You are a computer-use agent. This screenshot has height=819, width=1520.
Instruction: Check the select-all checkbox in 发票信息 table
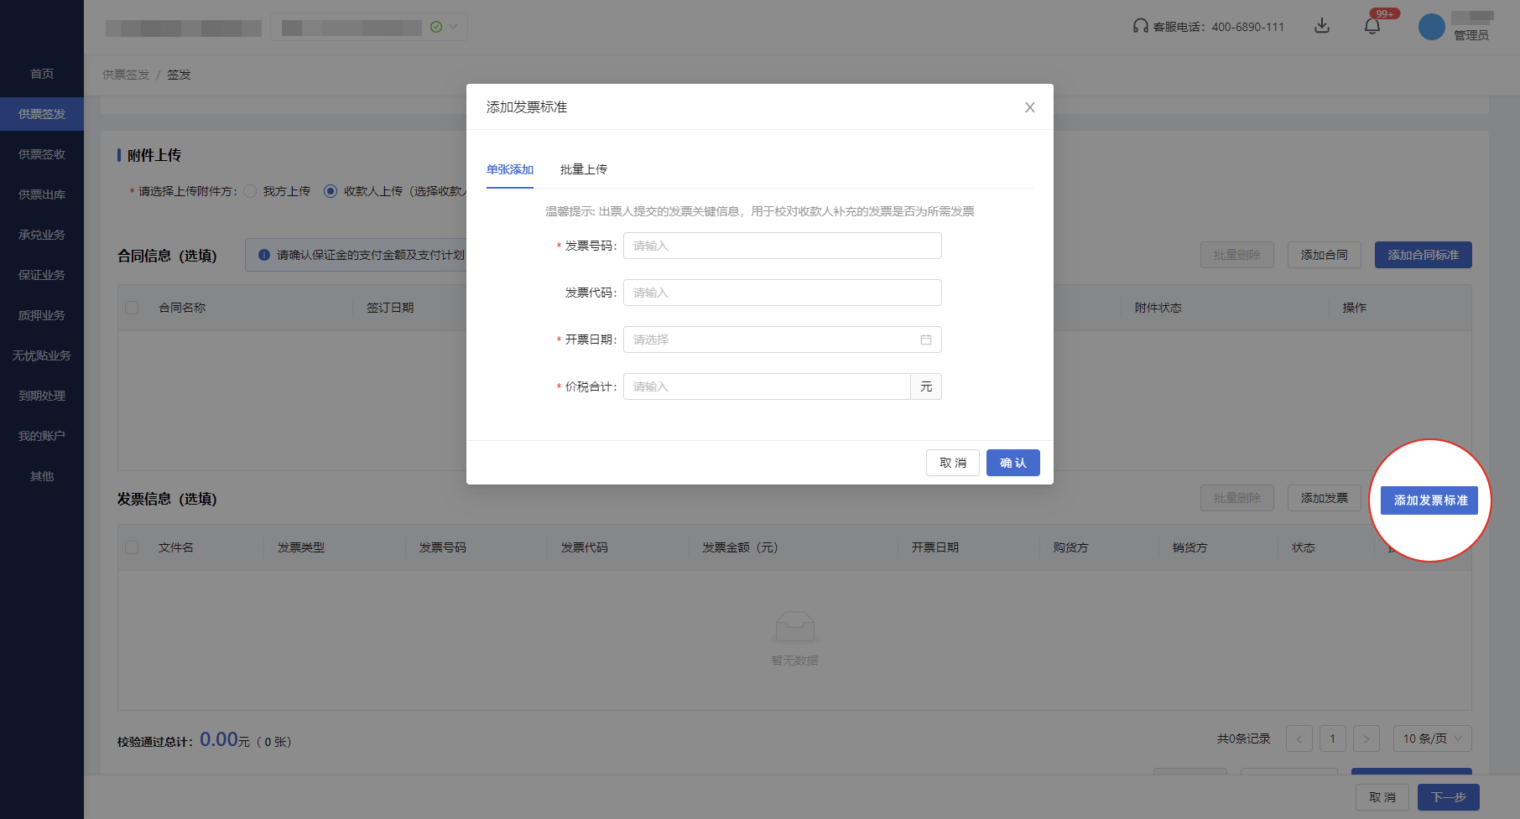(132, 547)
